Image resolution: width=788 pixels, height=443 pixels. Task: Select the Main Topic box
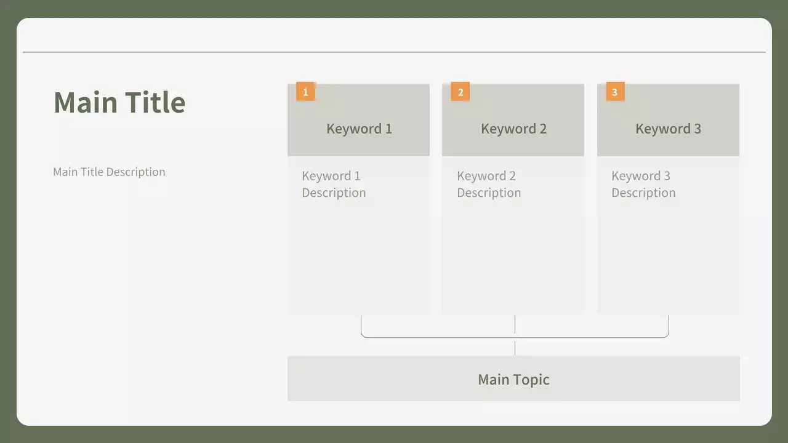tap(513, 379)
